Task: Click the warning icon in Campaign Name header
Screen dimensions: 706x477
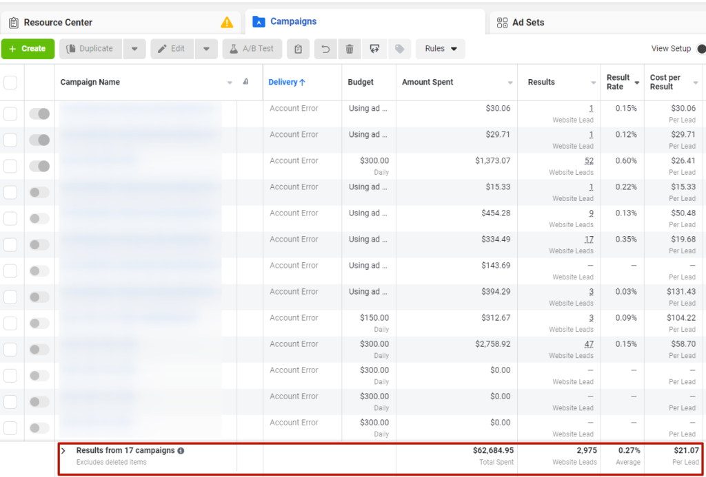Action: (245, 82)
